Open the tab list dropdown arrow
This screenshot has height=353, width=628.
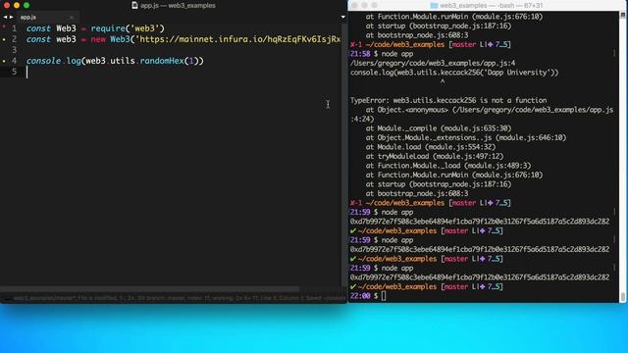tap(342, 18)
